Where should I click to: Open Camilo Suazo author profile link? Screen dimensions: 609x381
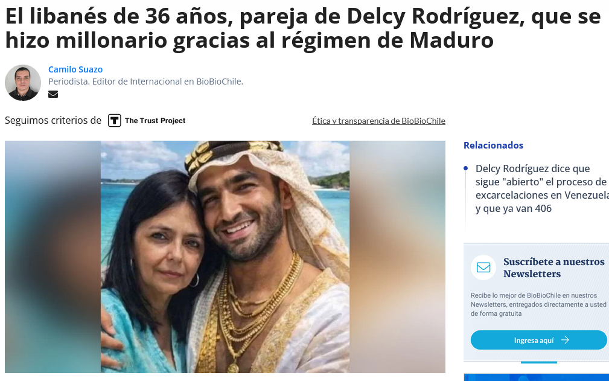75,69
